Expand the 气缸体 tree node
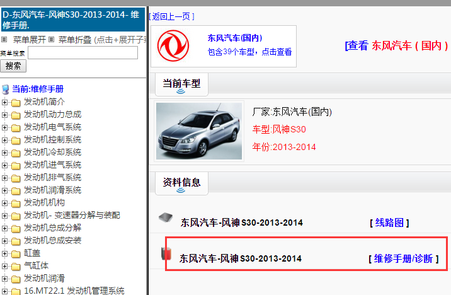The height and width of the screenshot is (295, 451). coord(4,266)
